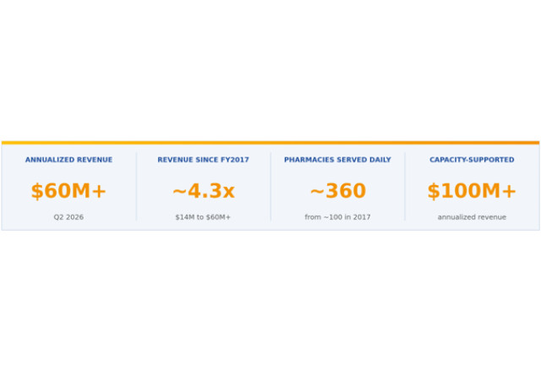Select the ~360 pharmacies figure
Screen dimensions: 541x372
338,191
